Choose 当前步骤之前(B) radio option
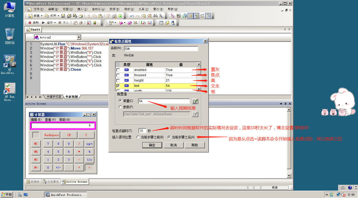Screen dimensions: 358x198 coord(138,137)
